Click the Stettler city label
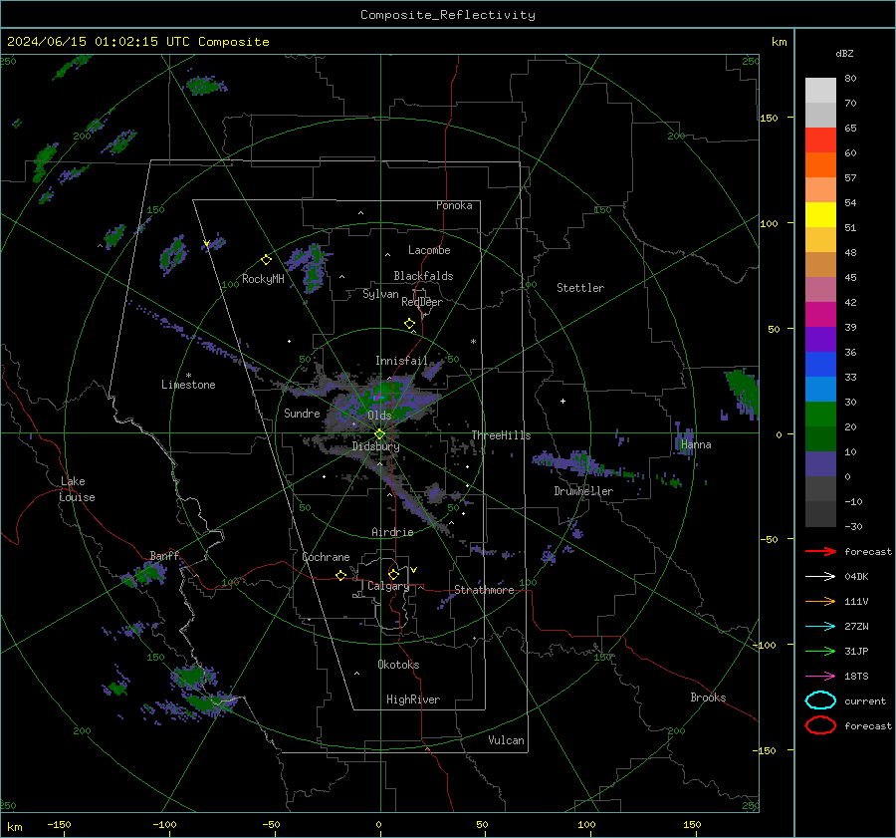Image resolution: width=896 pixels, height=838 pixels. coord(580,288)
